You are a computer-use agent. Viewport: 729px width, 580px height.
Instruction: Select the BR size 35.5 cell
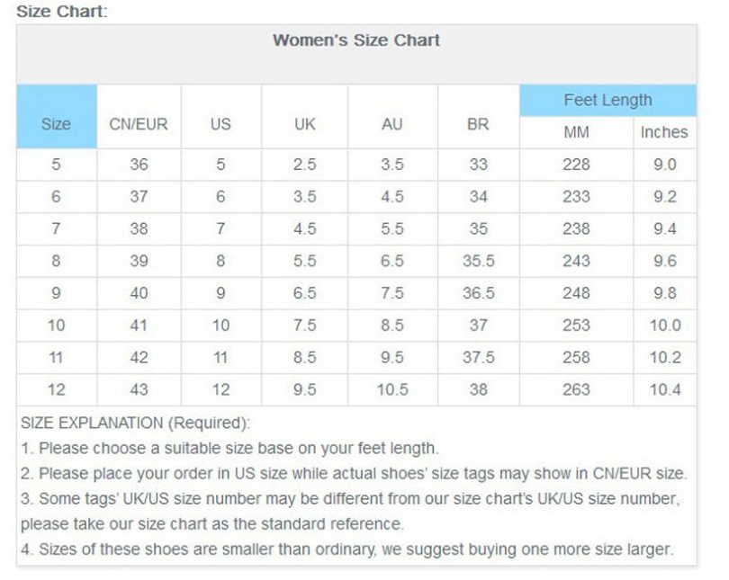tap(478, 261)
